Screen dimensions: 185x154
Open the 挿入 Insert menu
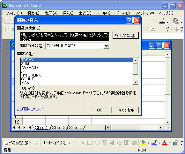pyautogui.click(x=68, y=13)
